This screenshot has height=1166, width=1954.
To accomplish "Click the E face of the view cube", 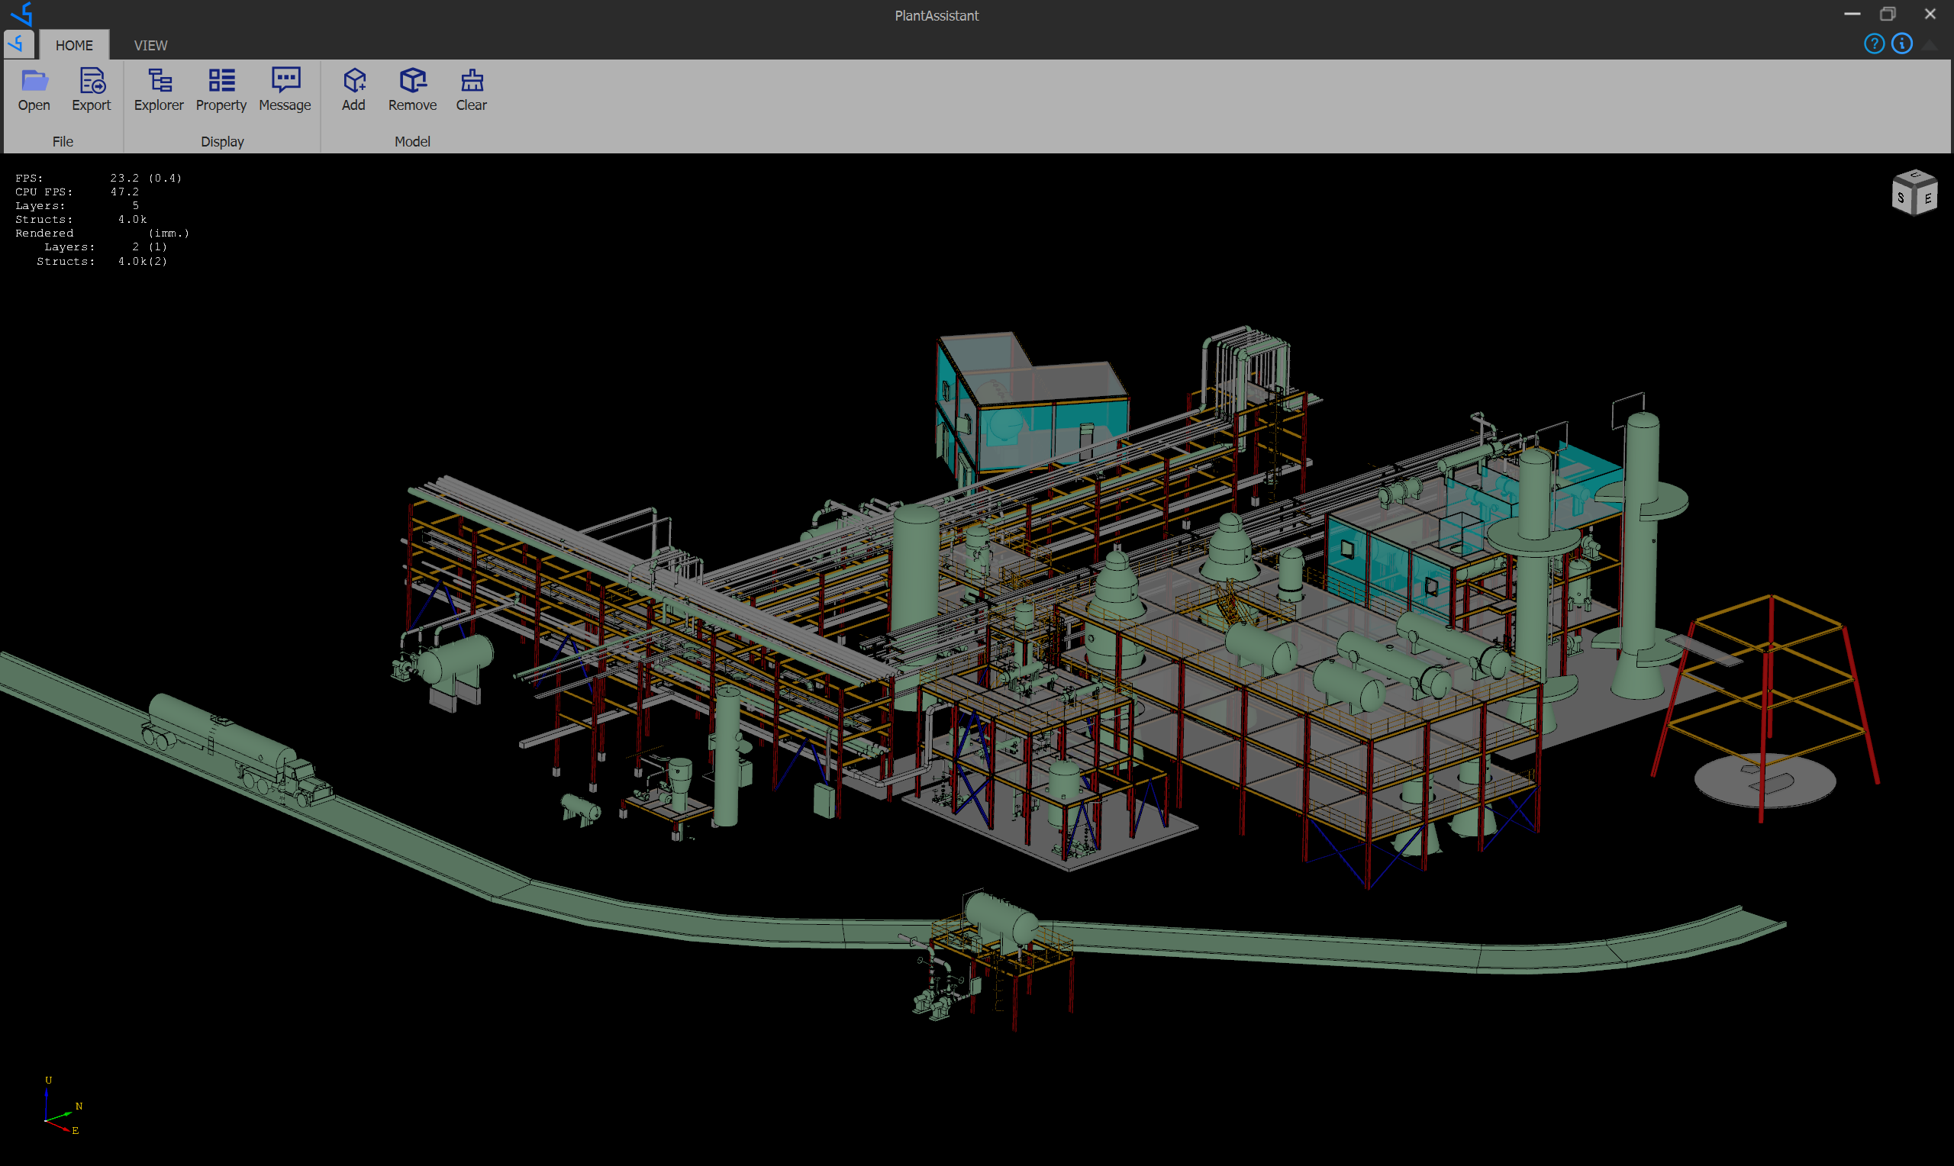I will (1927, 199).
